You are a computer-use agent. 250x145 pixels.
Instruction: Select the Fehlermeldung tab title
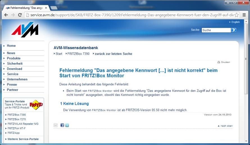click(26, 8)
